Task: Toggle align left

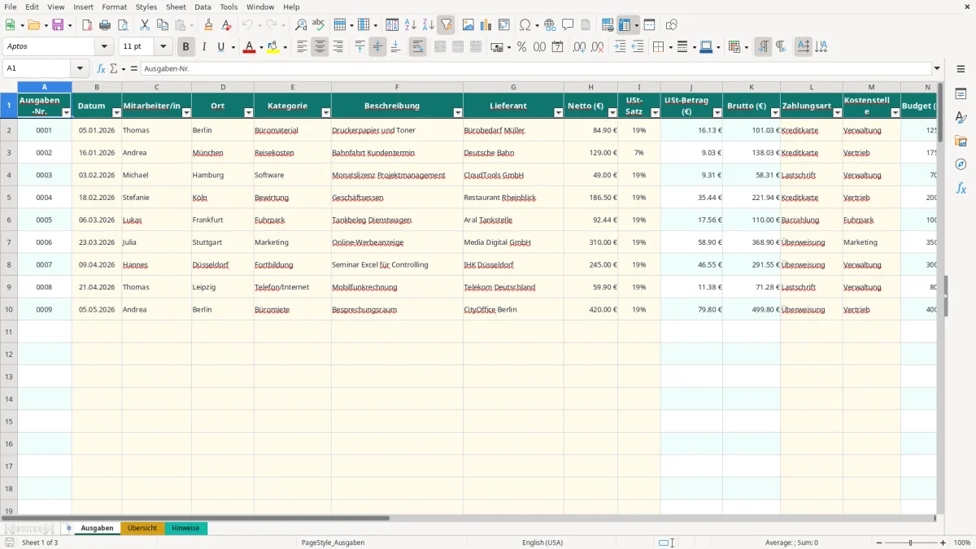Action: (302, 47)
